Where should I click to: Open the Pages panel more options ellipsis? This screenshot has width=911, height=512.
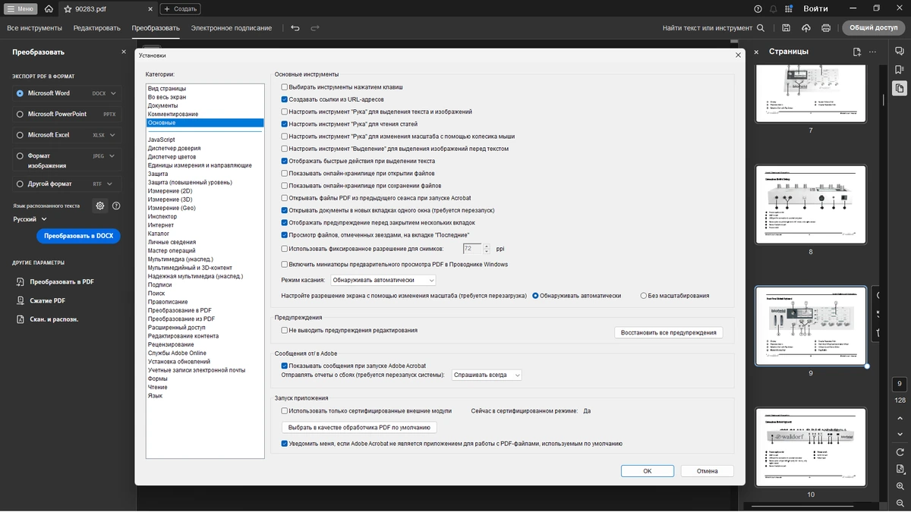[x=873, y=52]
